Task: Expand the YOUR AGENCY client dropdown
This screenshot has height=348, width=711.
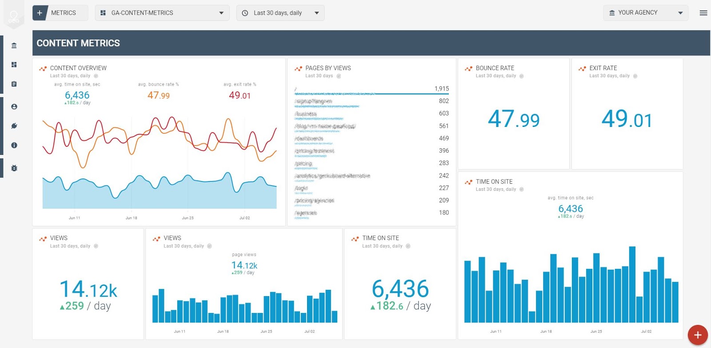Action: (x=646, y=13)
